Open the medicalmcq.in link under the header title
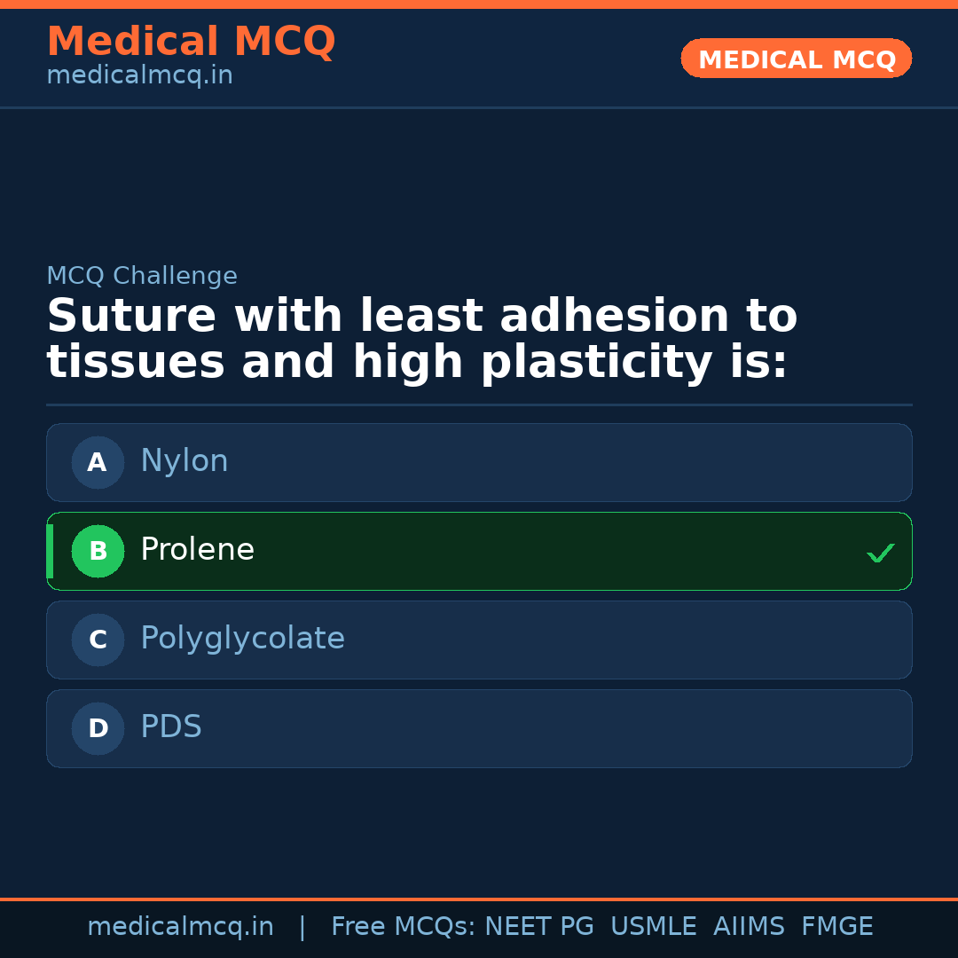Screen dimensions: 958x958 click(x=139, y=76)
